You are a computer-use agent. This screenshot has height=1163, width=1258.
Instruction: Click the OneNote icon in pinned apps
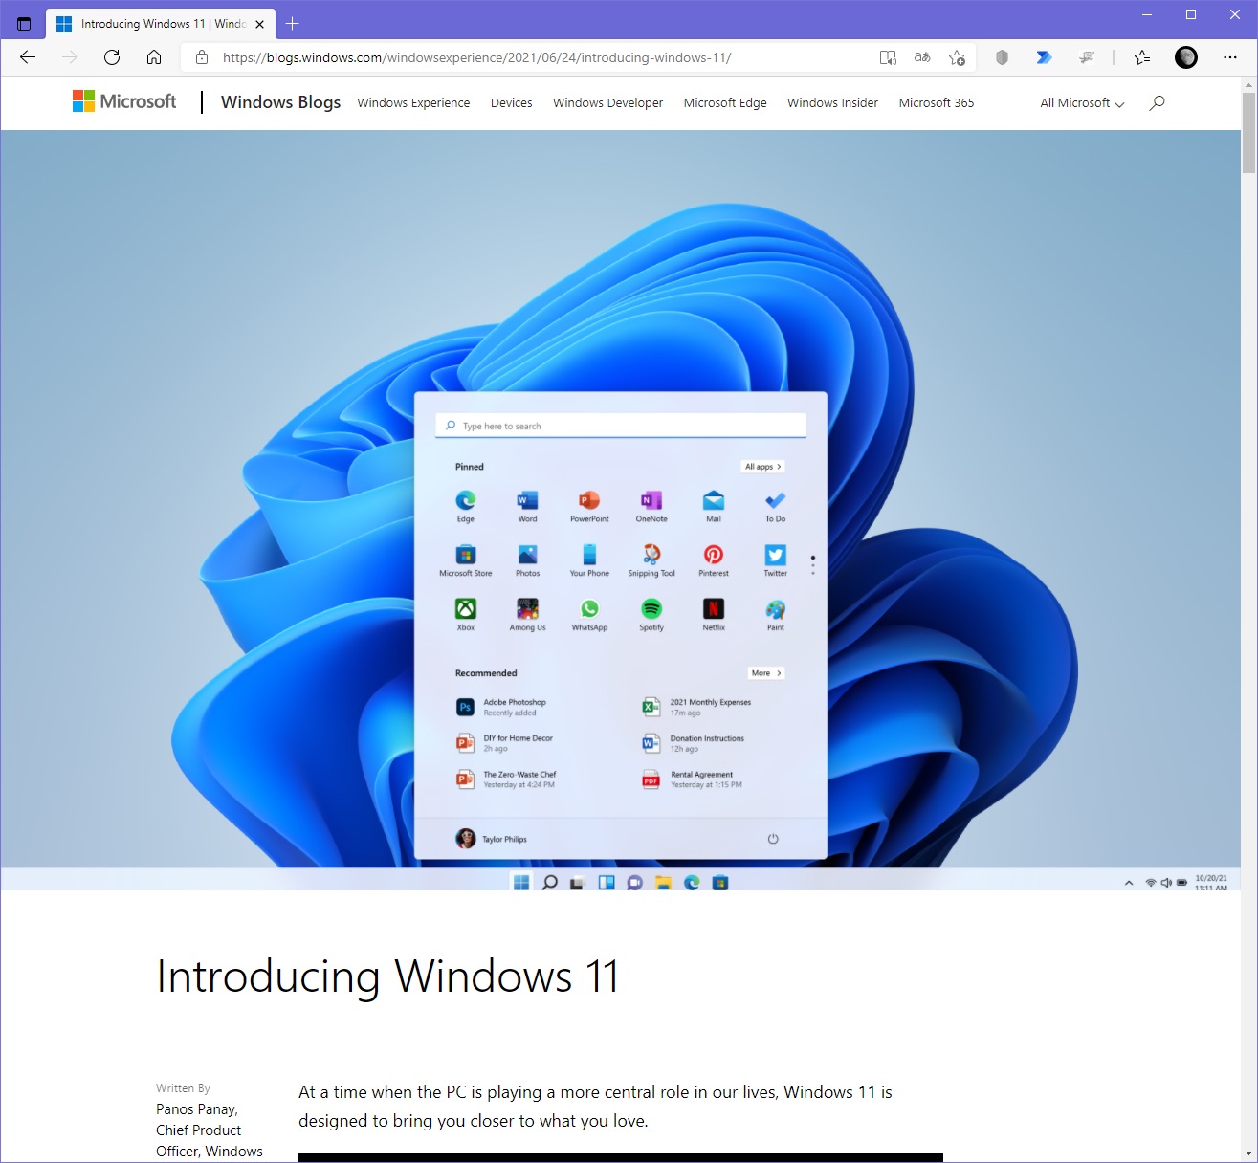tap(651, 500)
